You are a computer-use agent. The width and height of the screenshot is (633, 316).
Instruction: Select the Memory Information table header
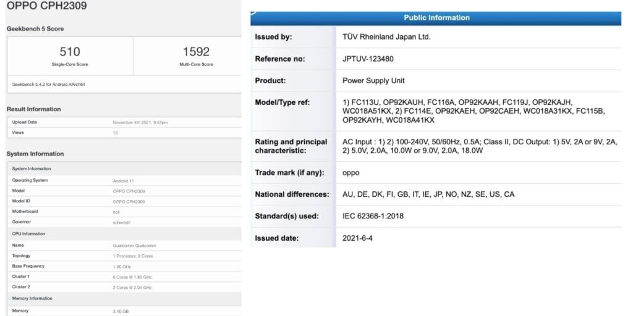[32, 299]
